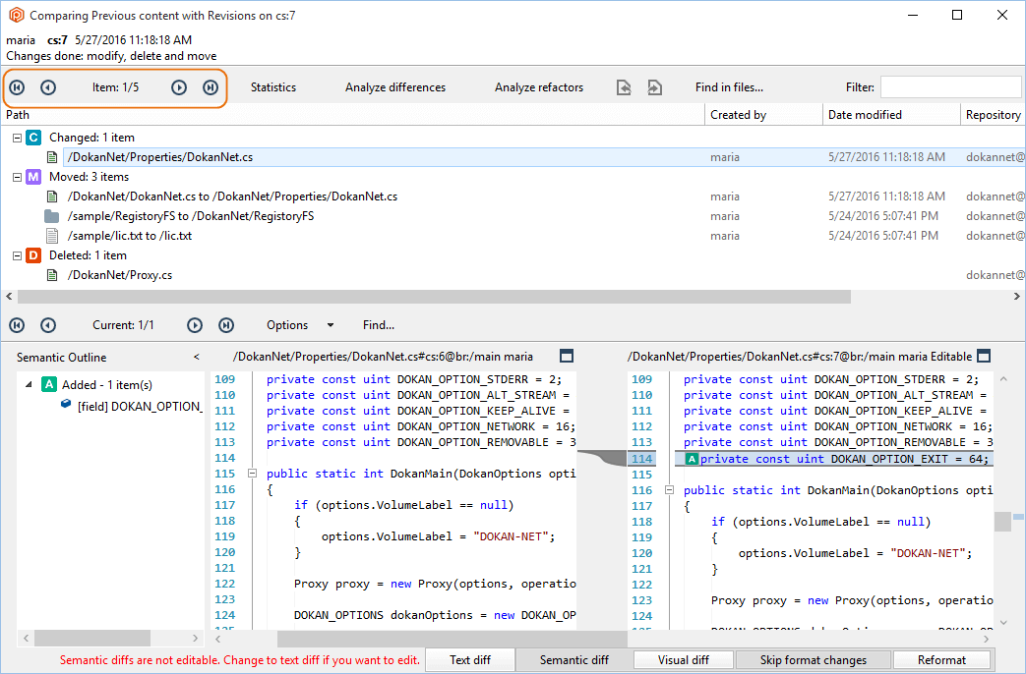Collapse the Semantic Outline panel
This screenshot has width=1026, height=674.
coord(197,357)
